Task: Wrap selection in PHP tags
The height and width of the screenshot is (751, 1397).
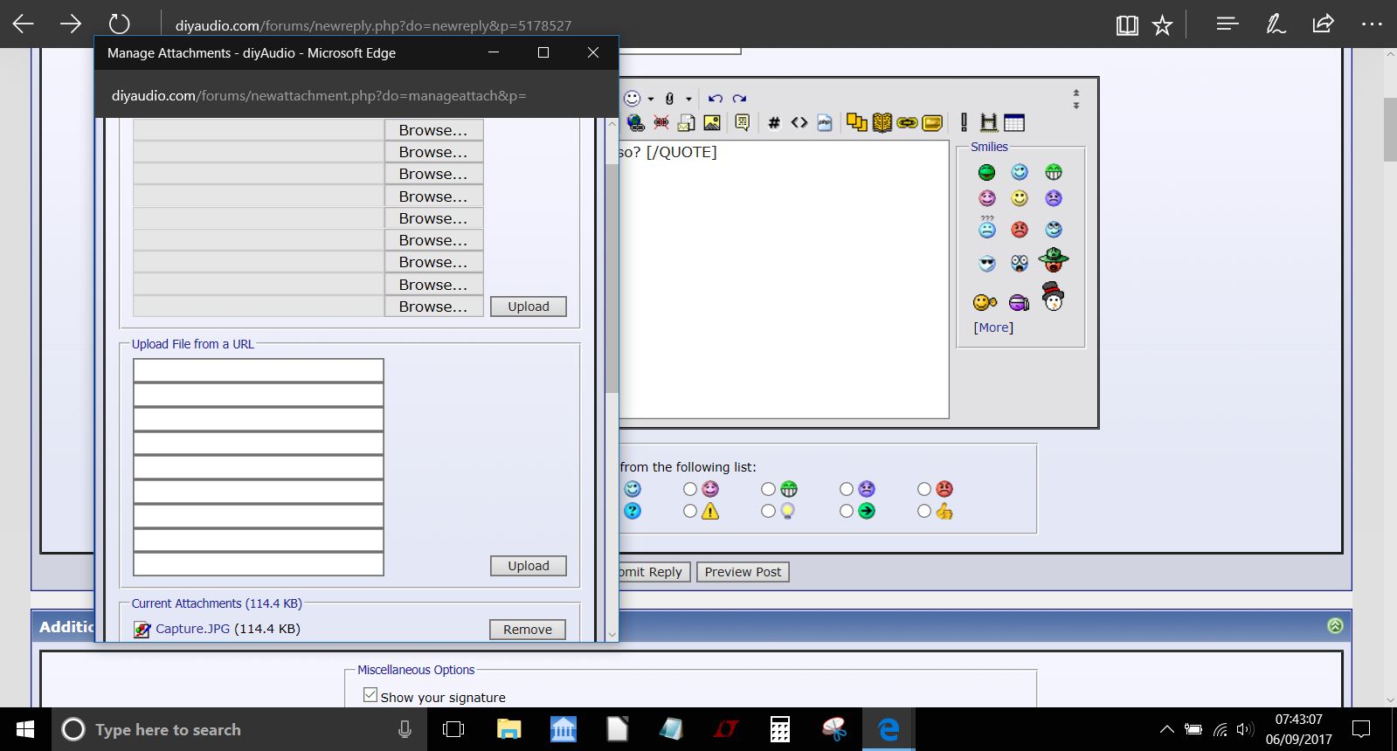Action: click(825, 122)
